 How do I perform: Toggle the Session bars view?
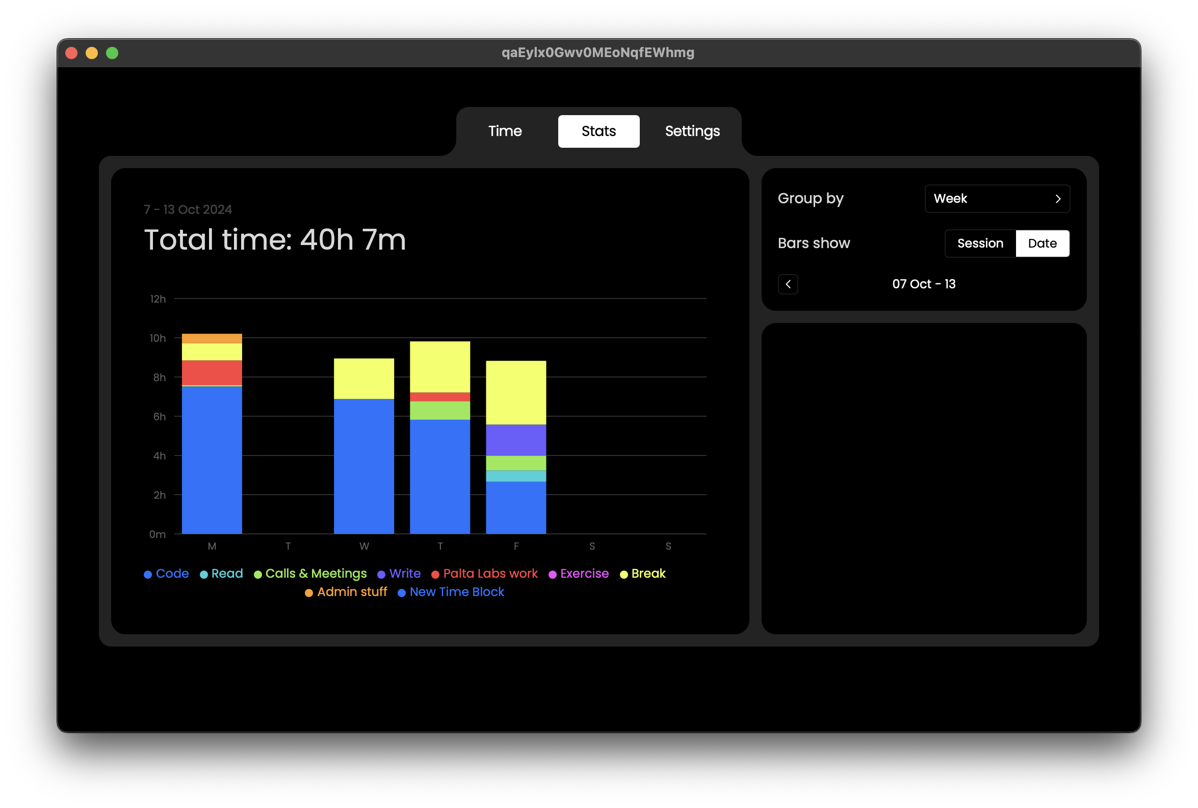click(x=980, y=244)
